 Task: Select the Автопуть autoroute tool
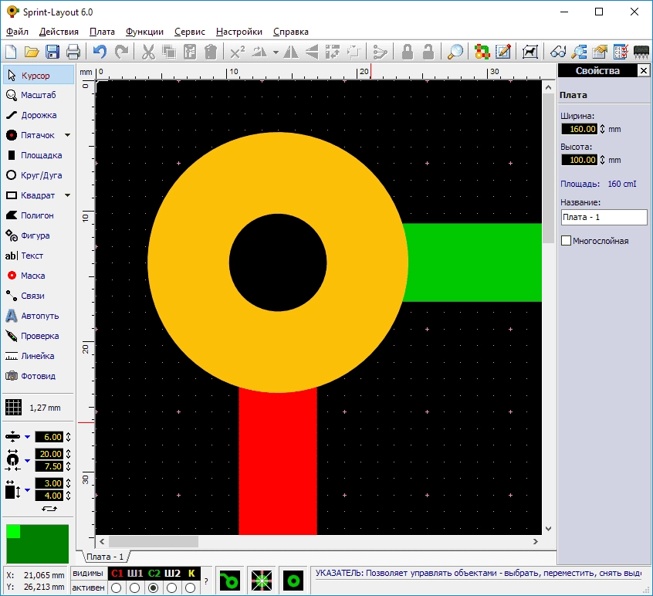pyautogui.click(x=39, y=316)
